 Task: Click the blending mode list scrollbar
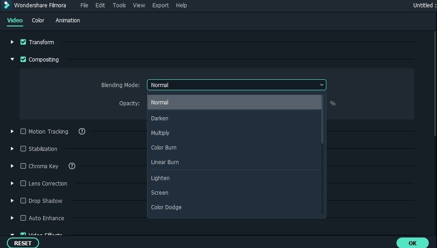[x=322, y=119]
